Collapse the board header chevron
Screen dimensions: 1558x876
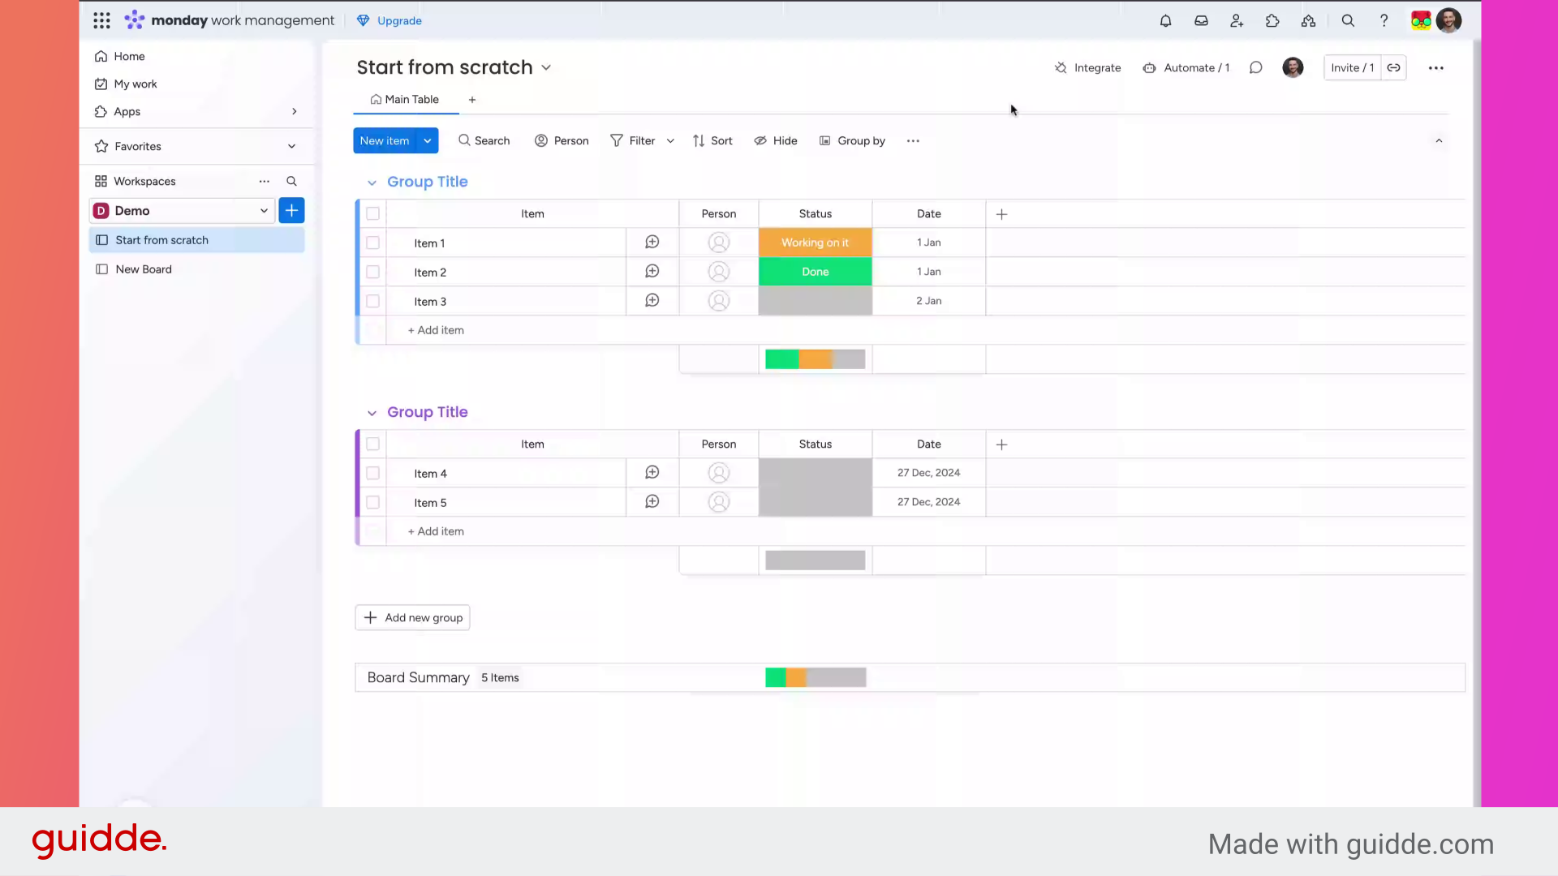pos(1439,141)
